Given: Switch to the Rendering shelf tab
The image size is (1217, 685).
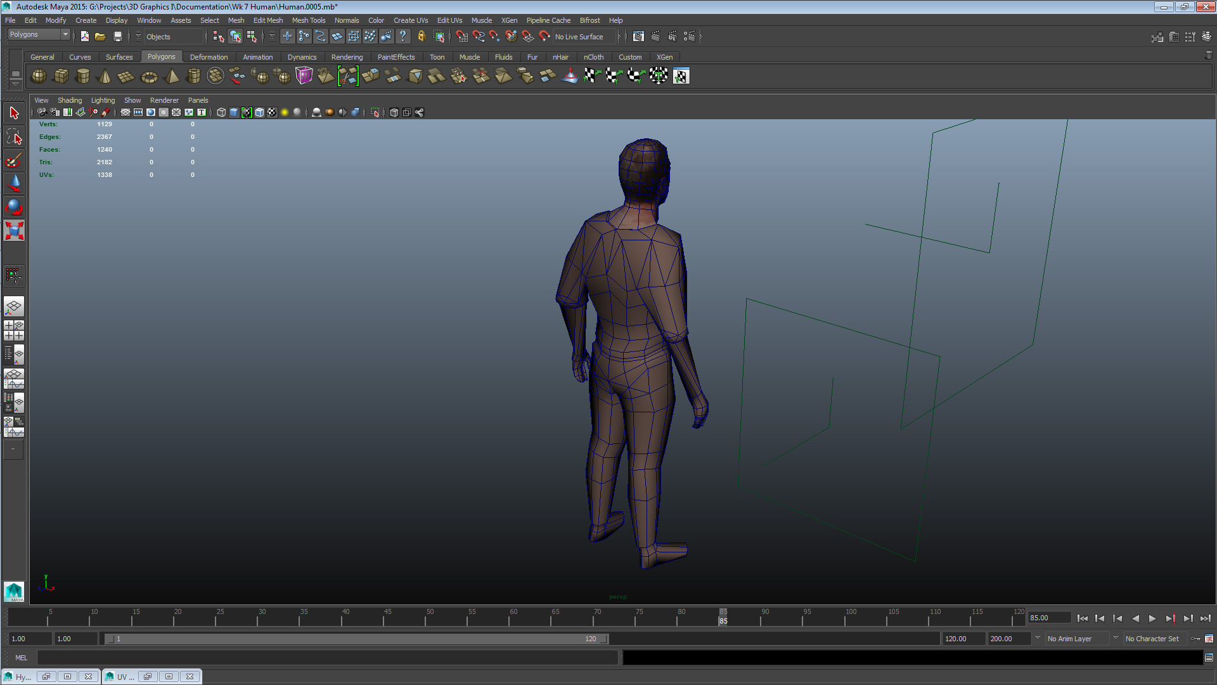Looking at the screenshot, I should (347, 57).
